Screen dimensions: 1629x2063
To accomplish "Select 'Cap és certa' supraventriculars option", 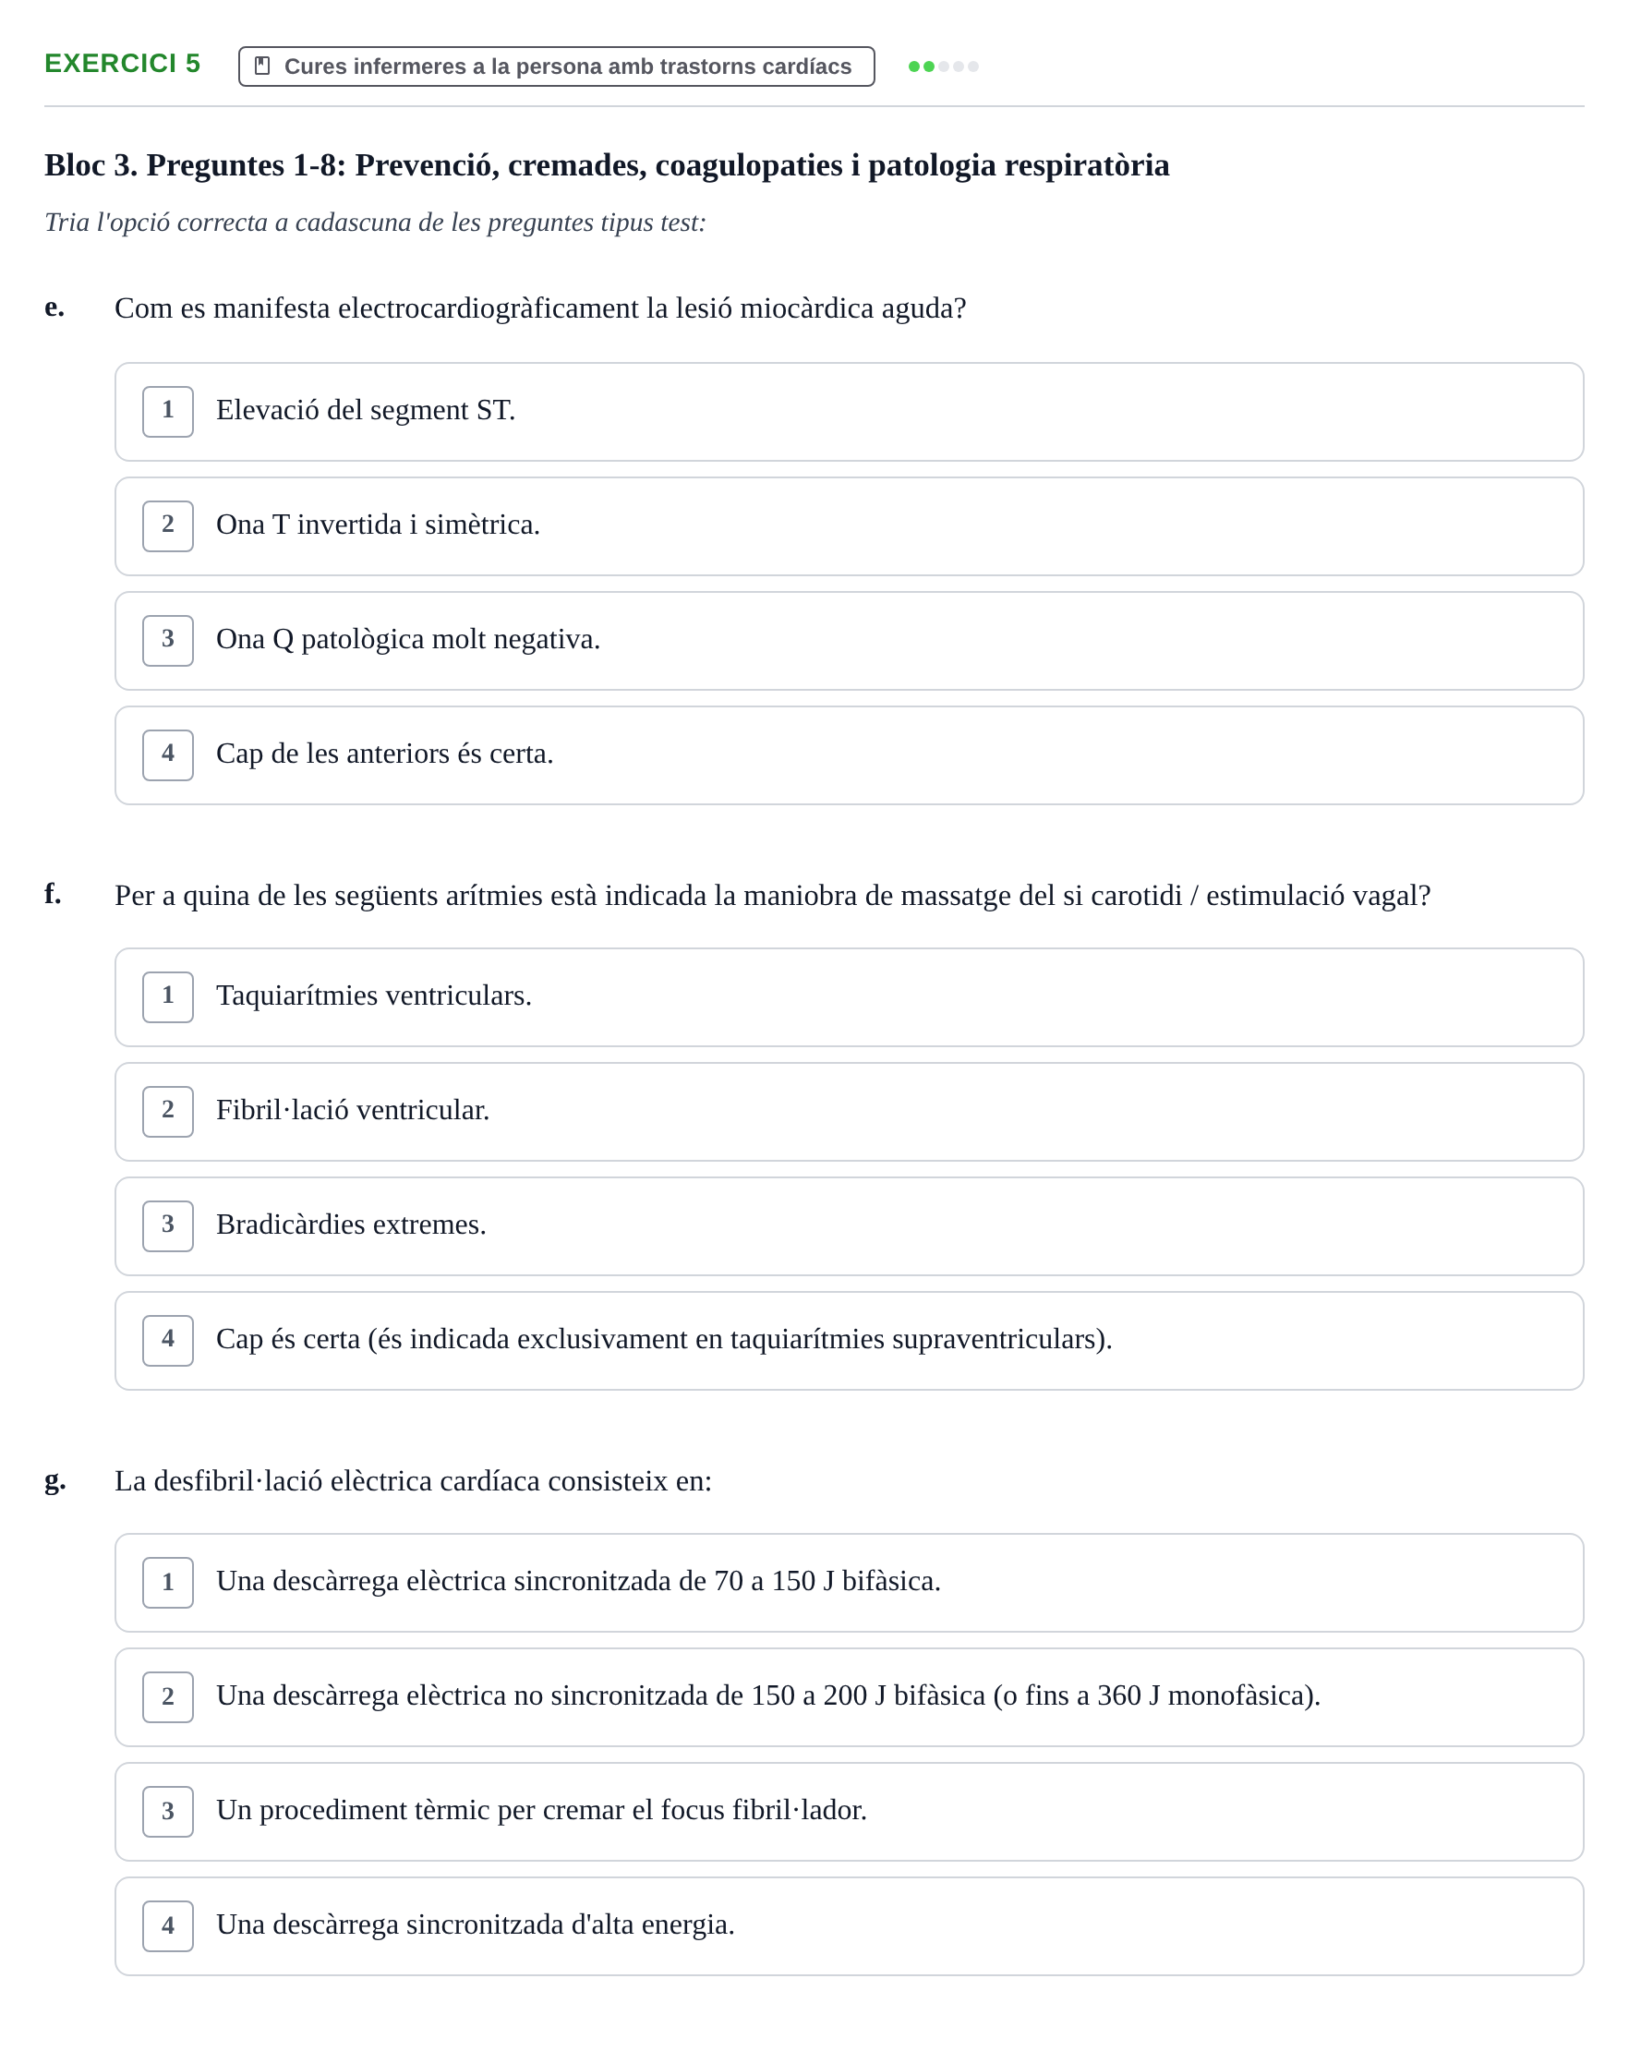I will [x=849, y=1341].
